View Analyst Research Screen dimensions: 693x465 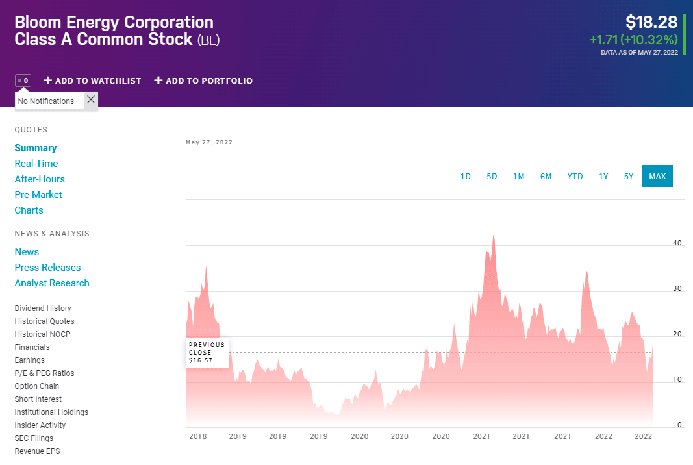(x=52, y=283)
